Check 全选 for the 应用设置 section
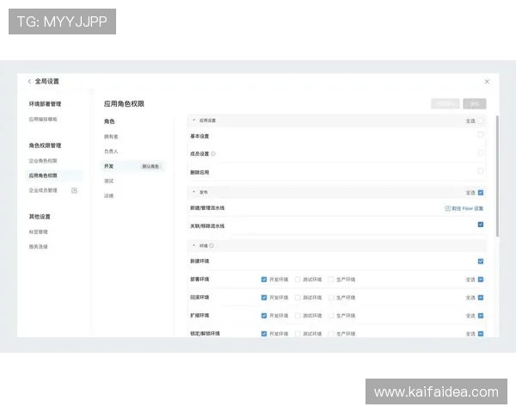The image size is (516, 413). point(481,120)
